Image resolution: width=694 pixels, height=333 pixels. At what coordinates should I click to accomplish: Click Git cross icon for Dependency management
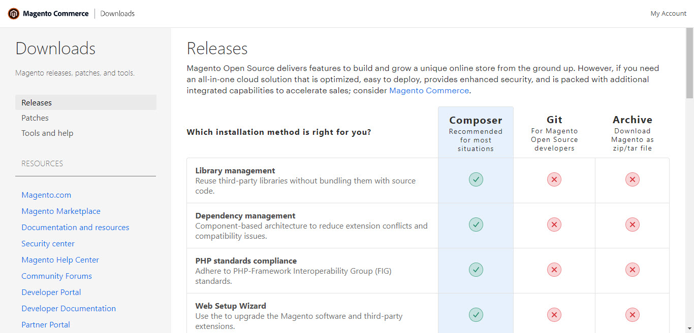coord(554,225)
